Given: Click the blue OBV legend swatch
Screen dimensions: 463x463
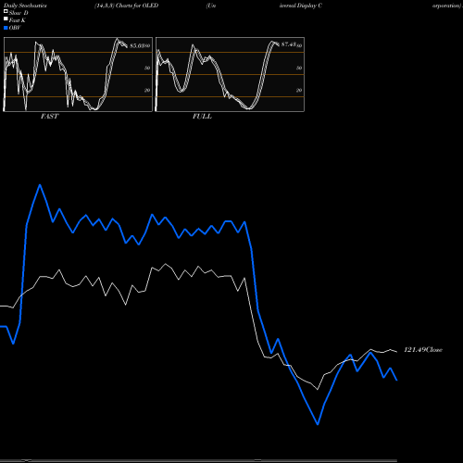Looking at the screenshot, I should [x=6, y=28].
